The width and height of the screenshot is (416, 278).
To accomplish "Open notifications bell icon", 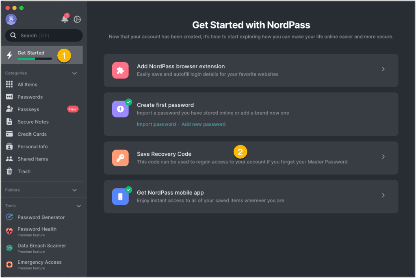I will coord(65,19).
